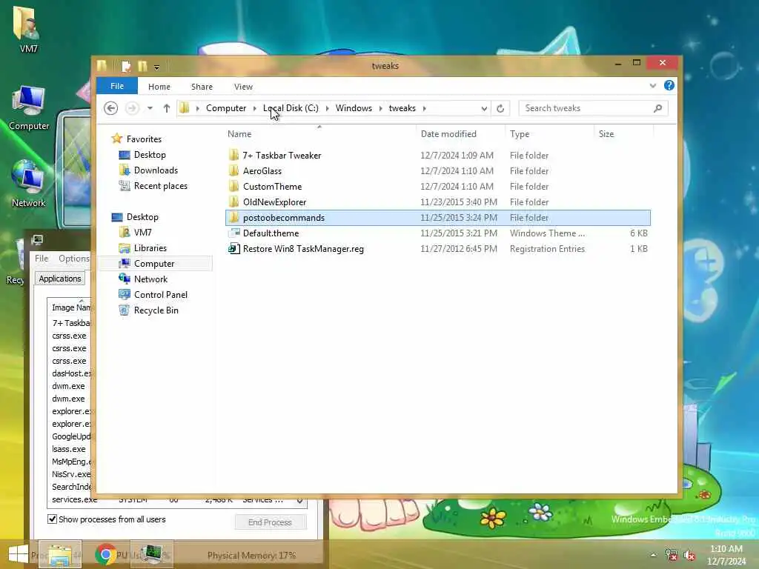The image size is (759, 569).
Task: Select the CustomTheme folder
Action: pos(273,186)
